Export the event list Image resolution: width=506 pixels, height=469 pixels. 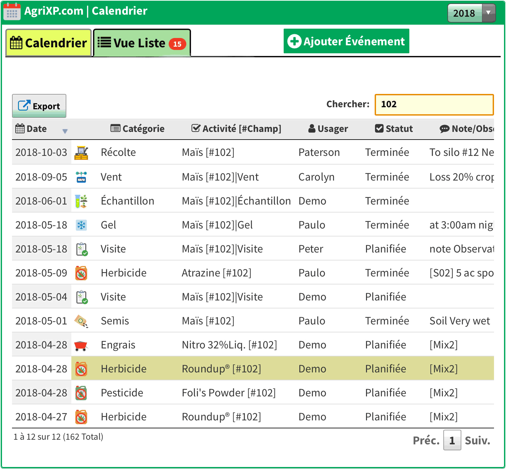[39, 106]
